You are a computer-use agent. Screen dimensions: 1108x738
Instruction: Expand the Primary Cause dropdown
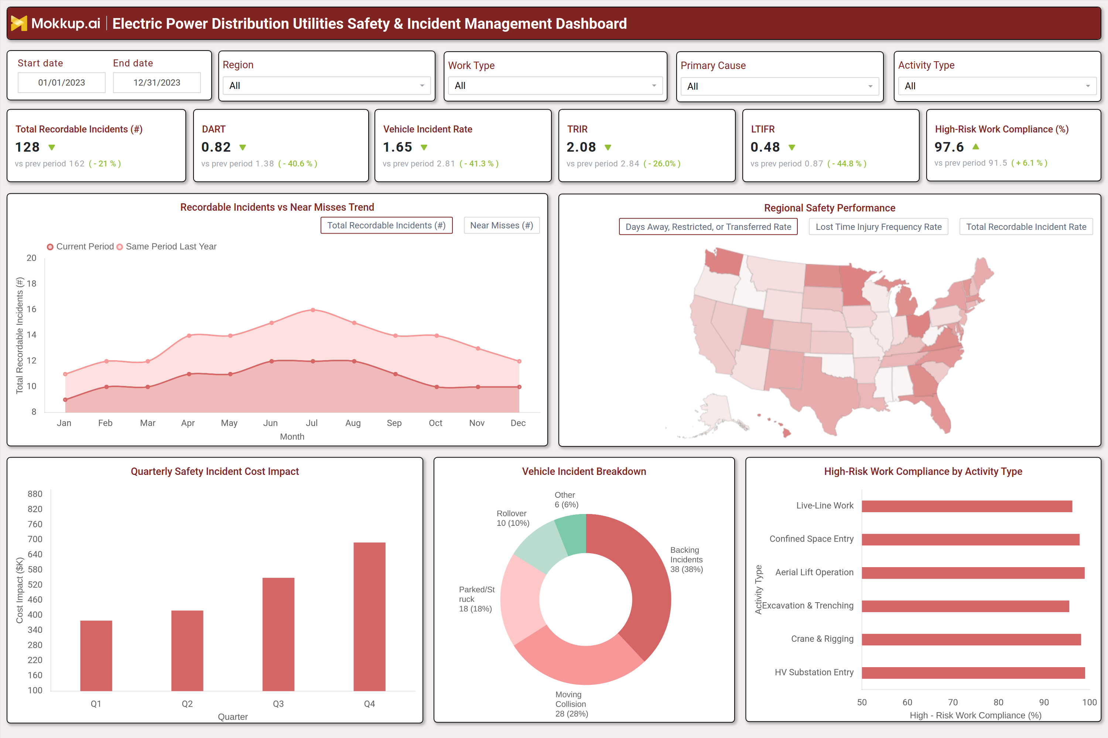[x=780, y=86]
